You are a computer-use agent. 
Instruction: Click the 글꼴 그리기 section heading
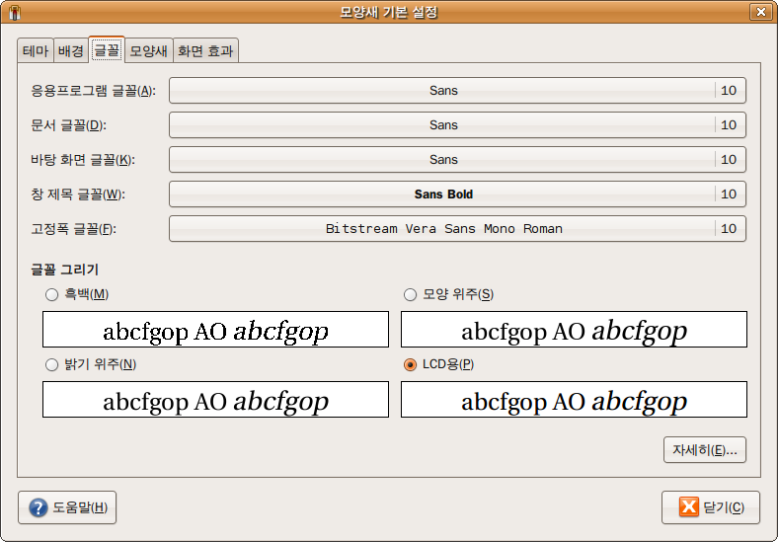65,270
